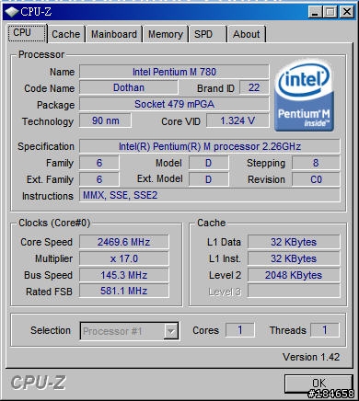Click the Core VID value 1.324 V
359x401 pixels.
tap(237, 120)
